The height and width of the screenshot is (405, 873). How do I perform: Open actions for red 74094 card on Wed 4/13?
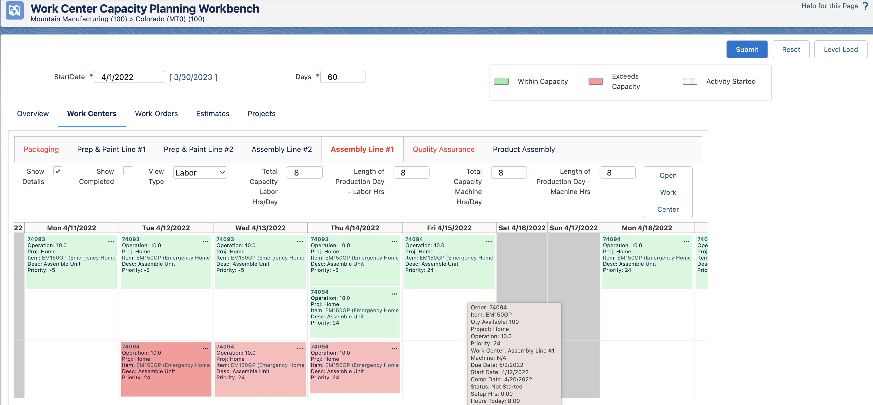click(300, 348)
